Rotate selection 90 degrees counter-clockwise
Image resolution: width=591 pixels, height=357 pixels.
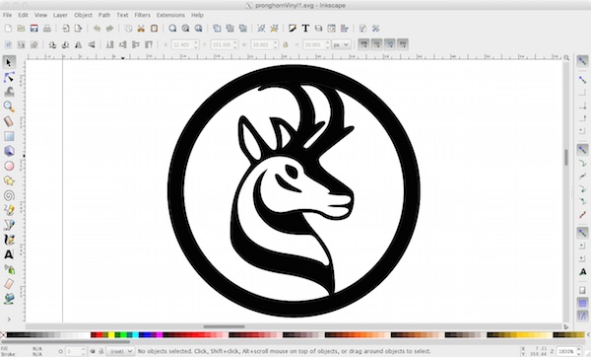52,44
